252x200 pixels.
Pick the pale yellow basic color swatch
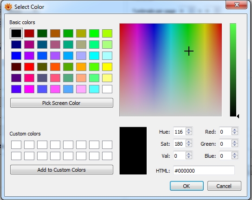pos(107,78)
